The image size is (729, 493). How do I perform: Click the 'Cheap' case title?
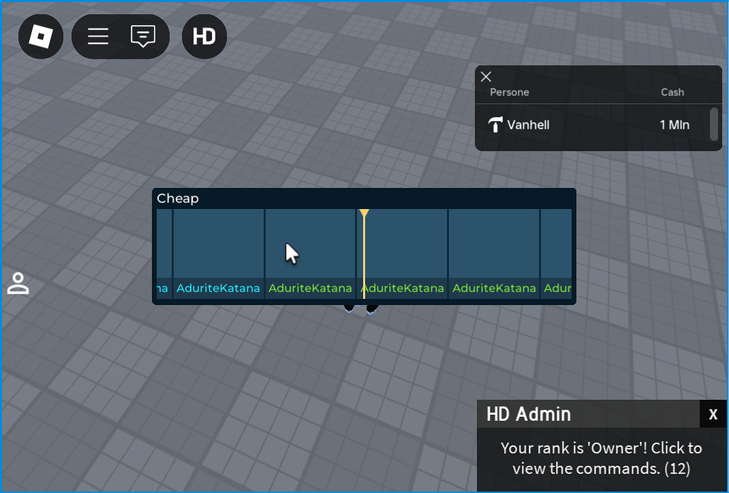pos(177,198)
